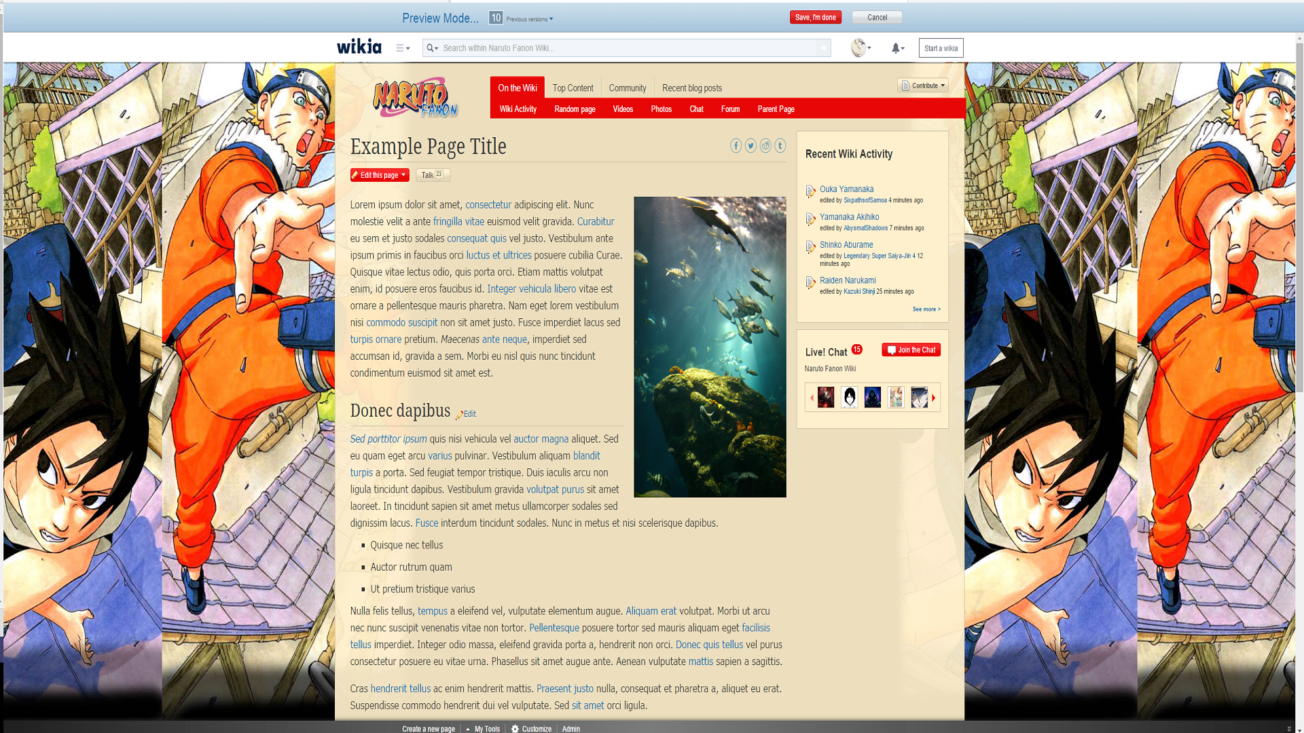Click the aquarium fish image thumbnail
The width and height of the screenshot is (1304, 733).
pos(710,347)
